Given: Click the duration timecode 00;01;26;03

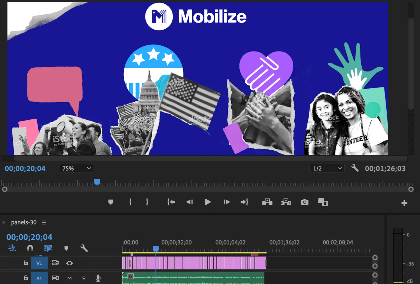Looking at the screenshot, I should (385, 169).
